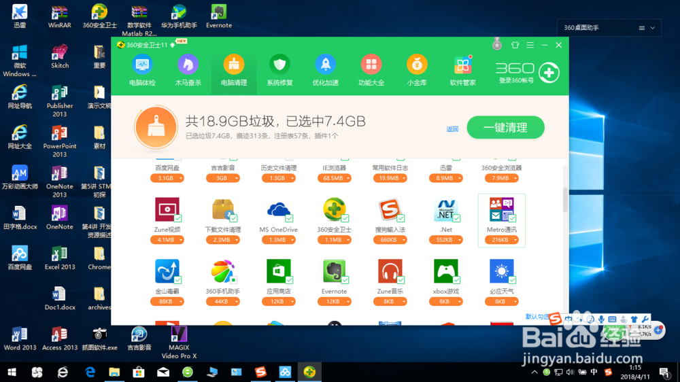Click the medal icon in title bar
This screenshot has width=680, height=382.
coord(497,44)
